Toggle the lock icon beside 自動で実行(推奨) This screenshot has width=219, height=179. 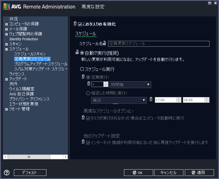pyautogui.click(x=77, y=52)
